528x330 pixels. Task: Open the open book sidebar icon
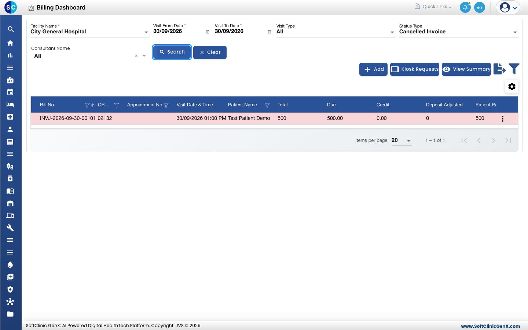click(10, 191)
